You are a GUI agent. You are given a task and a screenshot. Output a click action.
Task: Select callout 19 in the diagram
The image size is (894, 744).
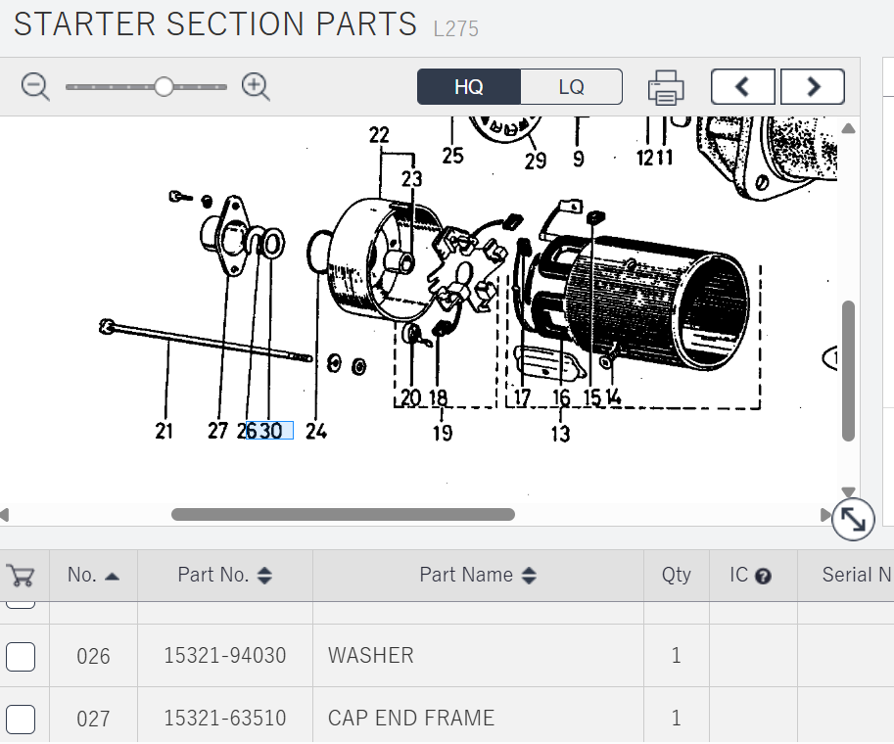coord(443,433)
